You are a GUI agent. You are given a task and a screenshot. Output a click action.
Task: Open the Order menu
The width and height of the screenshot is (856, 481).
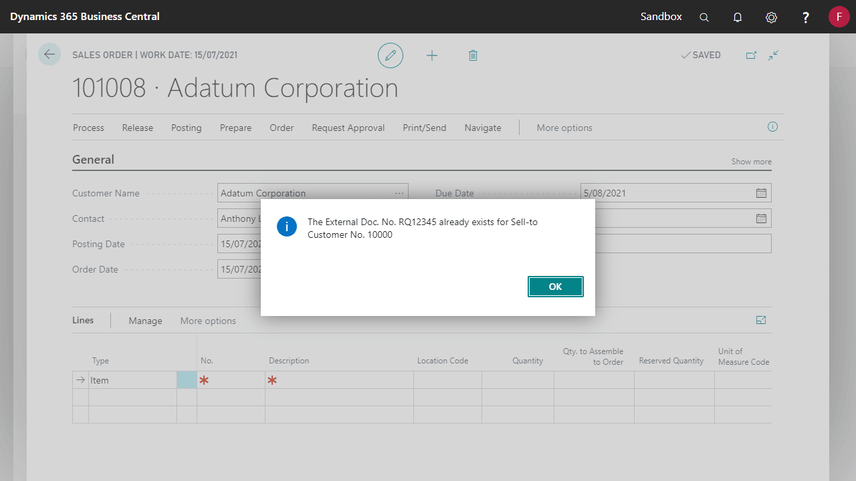[282, 128]
